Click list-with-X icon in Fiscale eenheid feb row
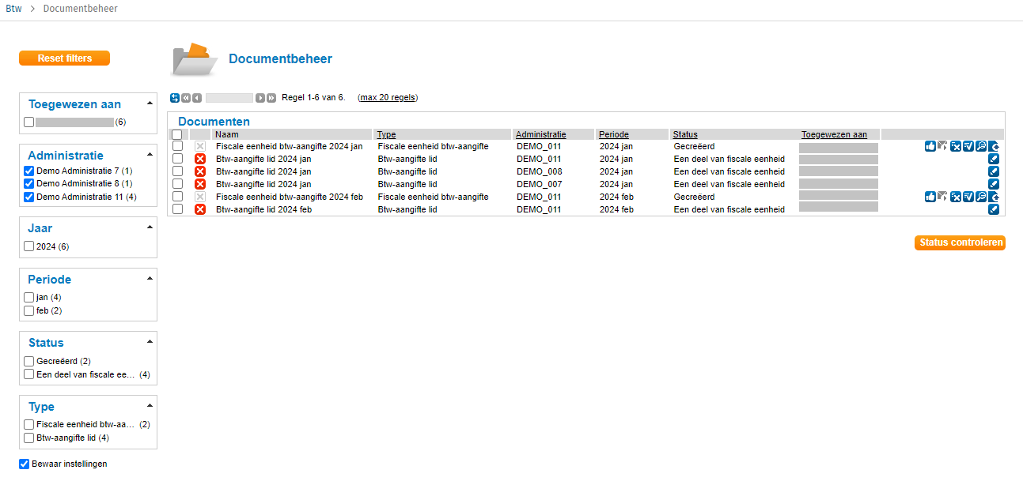 (956, 197)
